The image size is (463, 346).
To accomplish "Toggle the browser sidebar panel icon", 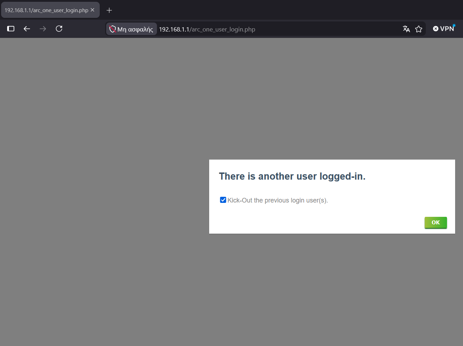I will pyautogui.click(x=11, y=29).
